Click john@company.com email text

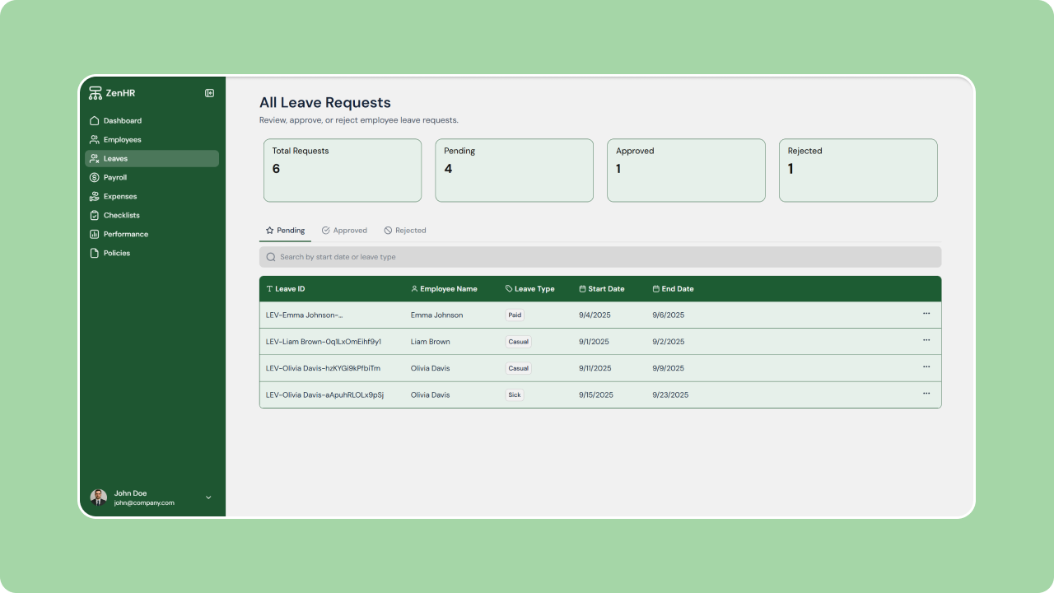tap(144, 502)
